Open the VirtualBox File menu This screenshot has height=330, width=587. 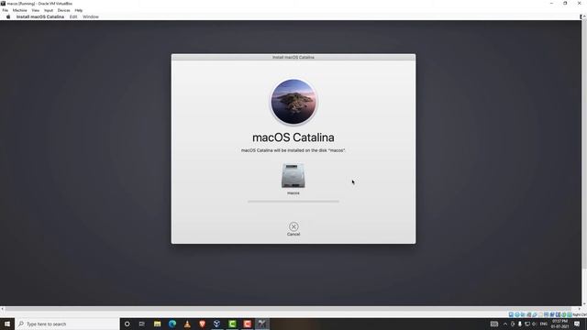[x=6, y=10]
